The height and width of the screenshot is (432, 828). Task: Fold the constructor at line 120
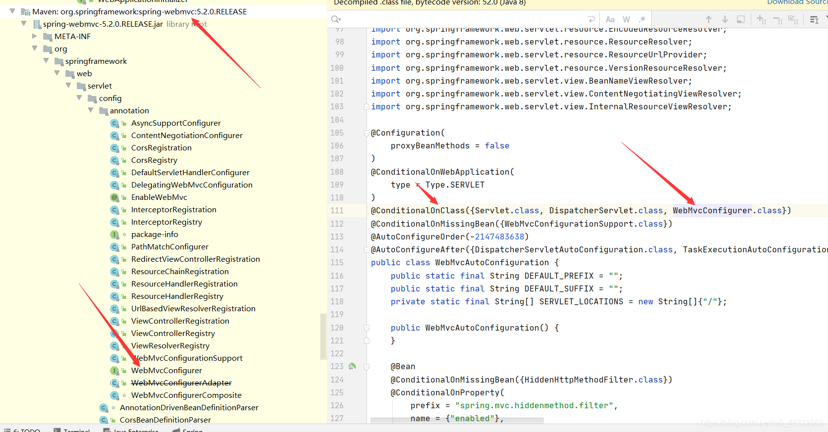tap(366, 328)
